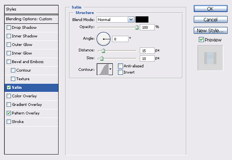Click the Opacity slider handle

137,27
